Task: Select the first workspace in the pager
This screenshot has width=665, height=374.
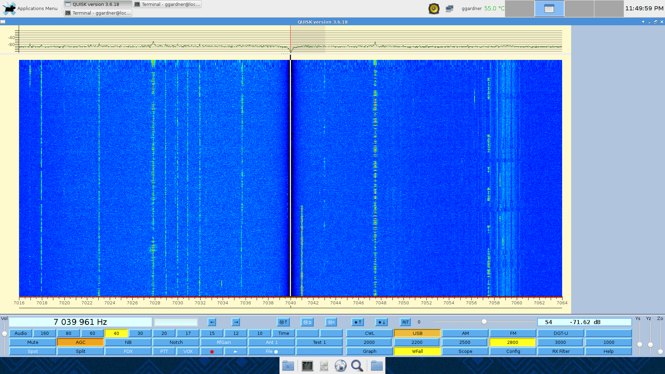Action: pyautogui.click(x=520, y=9)
